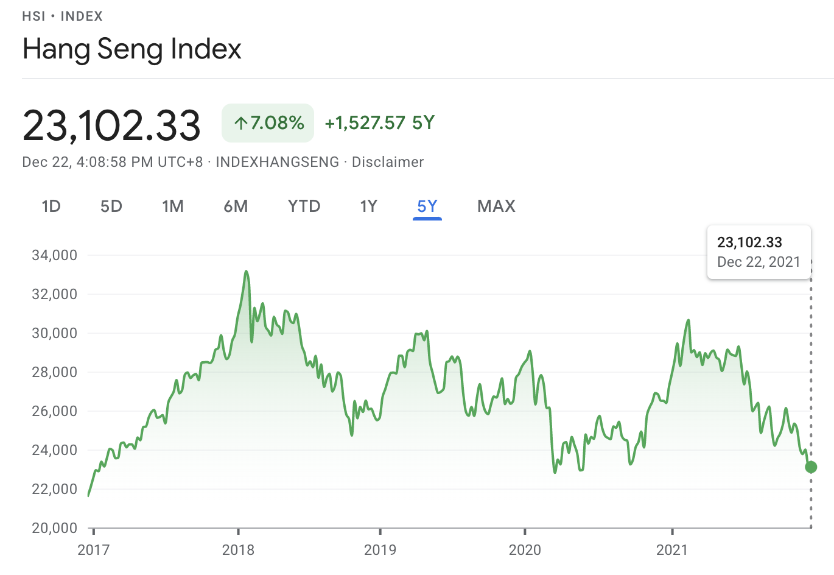Click the +1,527.57 5Y change text
834x575 pixels.
point(380,123)
